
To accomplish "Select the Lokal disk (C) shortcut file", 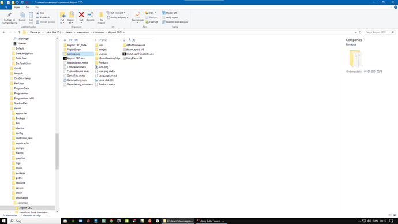I will [104, 80].
